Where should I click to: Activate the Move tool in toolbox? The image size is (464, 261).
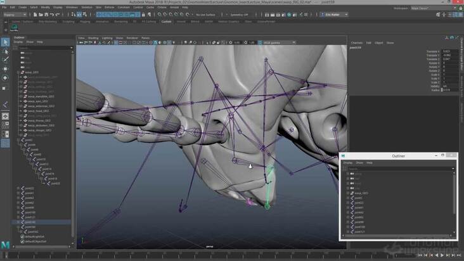5,69
